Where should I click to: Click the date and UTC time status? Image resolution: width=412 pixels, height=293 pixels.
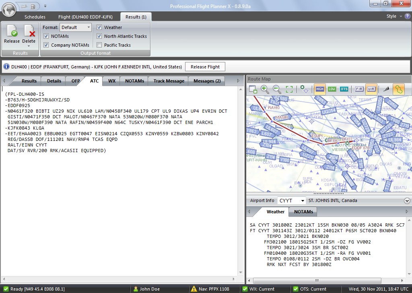click(378, 289)
